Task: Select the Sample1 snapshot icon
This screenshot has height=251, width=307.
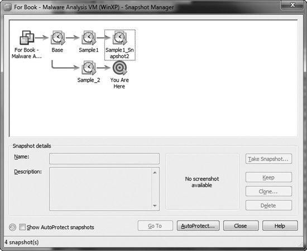Action: [x=89, y=37]
